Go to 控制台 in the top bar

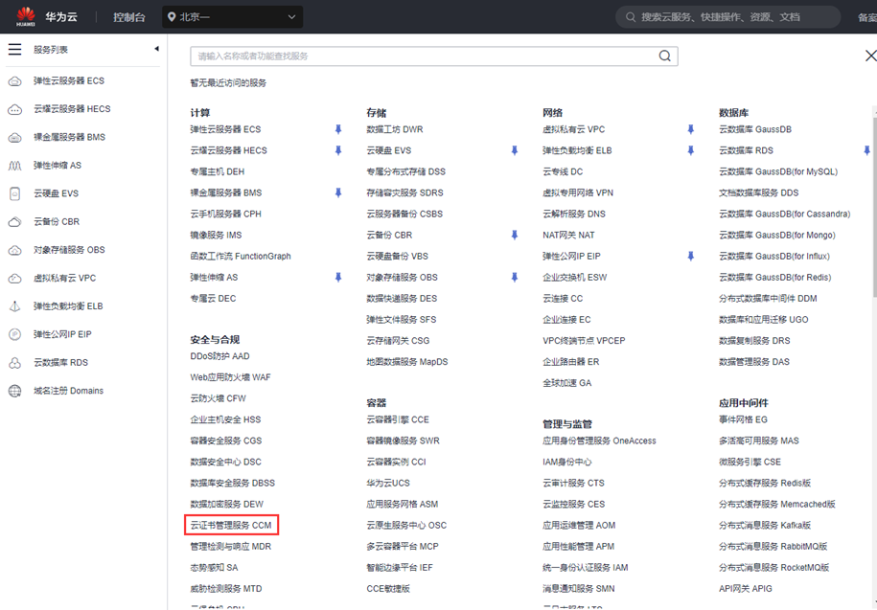coord(129,17)
